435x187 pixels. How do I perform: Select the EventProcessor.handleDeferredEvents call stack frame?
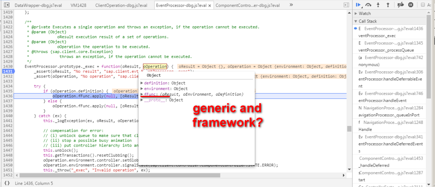[389, 144]
